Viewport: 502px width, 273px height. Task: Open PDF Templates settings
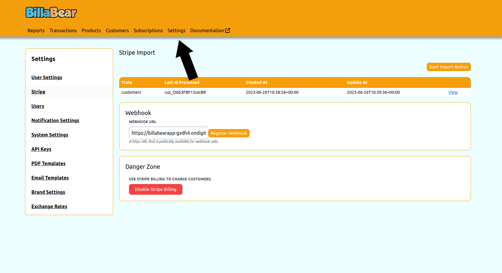point(48,163)
